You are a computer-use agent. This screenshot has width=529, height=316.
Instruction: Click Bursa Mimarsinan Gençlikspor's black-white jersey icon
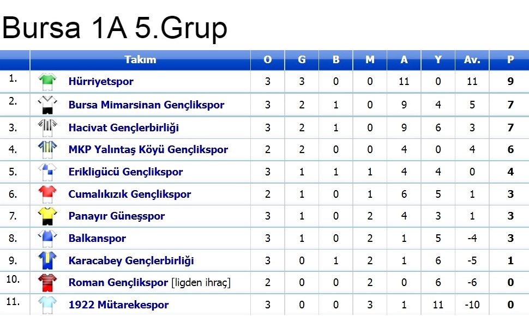tap(47, 104)
